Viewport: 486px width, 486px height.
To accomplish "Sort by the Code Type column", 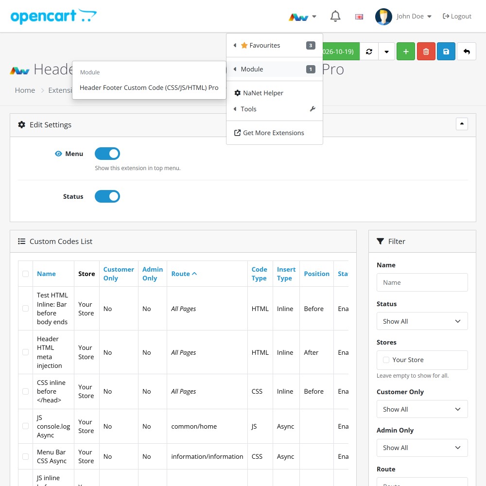I will point(260,274).
